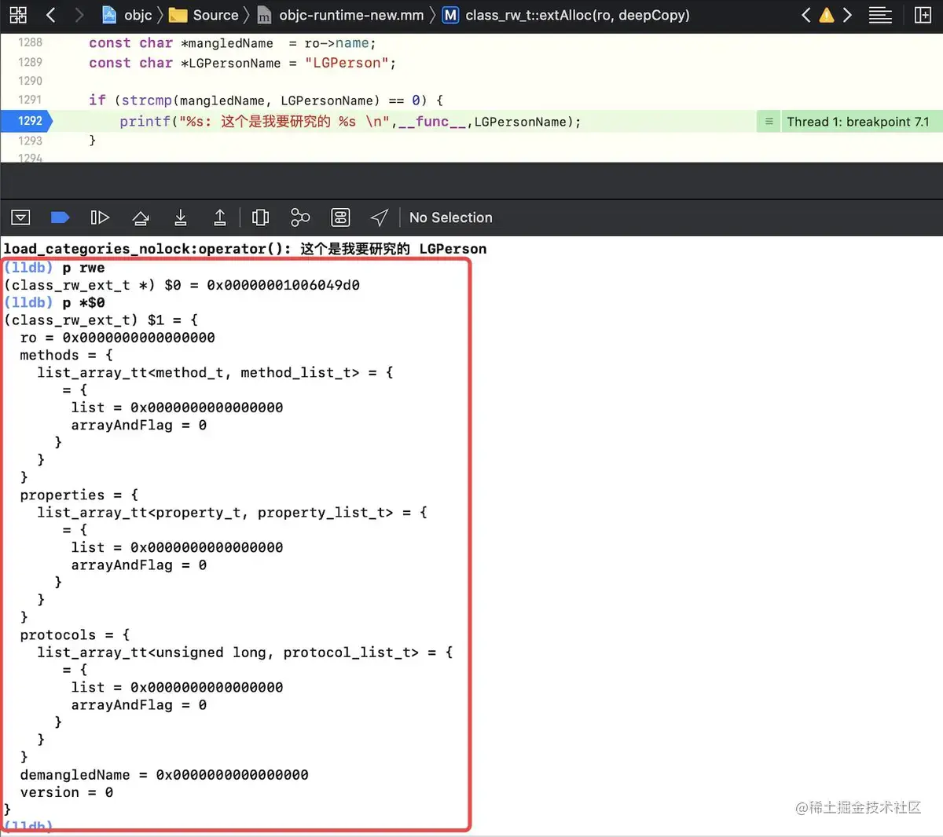Click the last (lldb) prompt input
The height and width of the screenshot is (837, 943).
pos(28,825)
